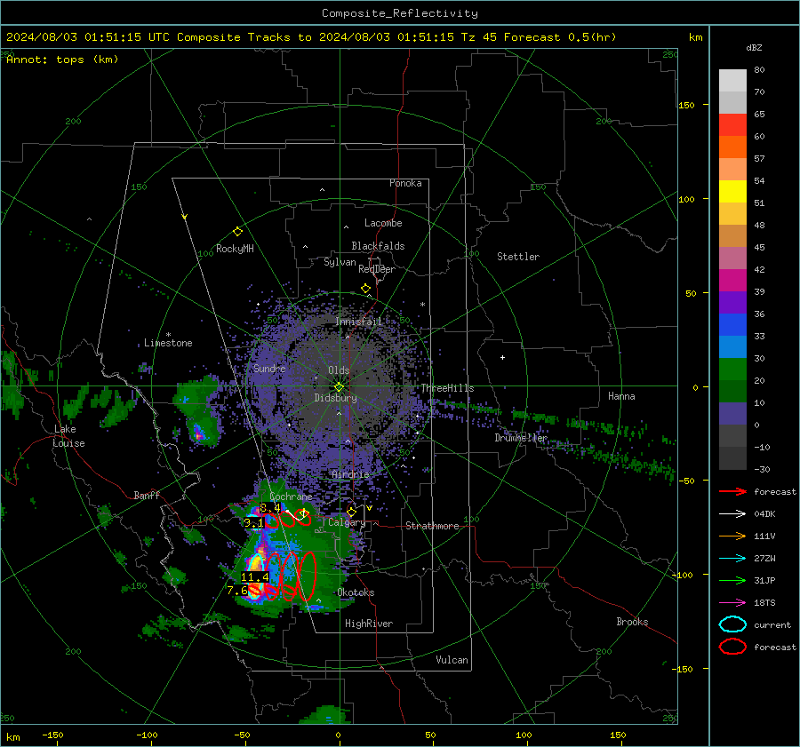Viewport: 800px width, 747px height.
Task: Click the Sundre label
Action: tap(269, 369)
